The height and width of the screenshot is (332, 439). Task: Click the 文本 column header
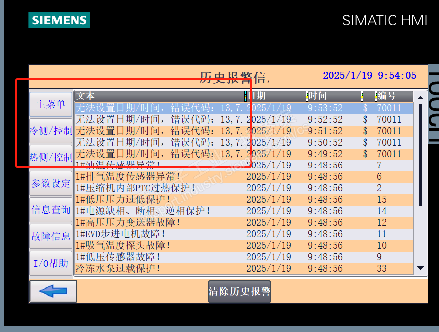(x=160, y=96)
